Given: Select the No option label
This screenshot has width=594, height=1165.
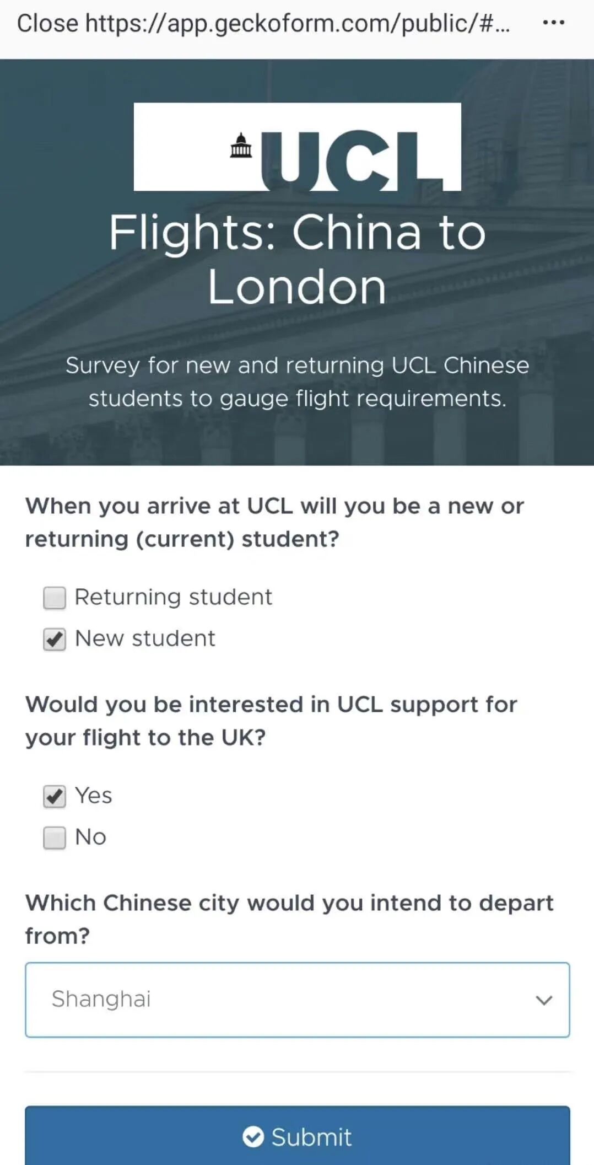Looking at the screenshot, I should (91, 837).
